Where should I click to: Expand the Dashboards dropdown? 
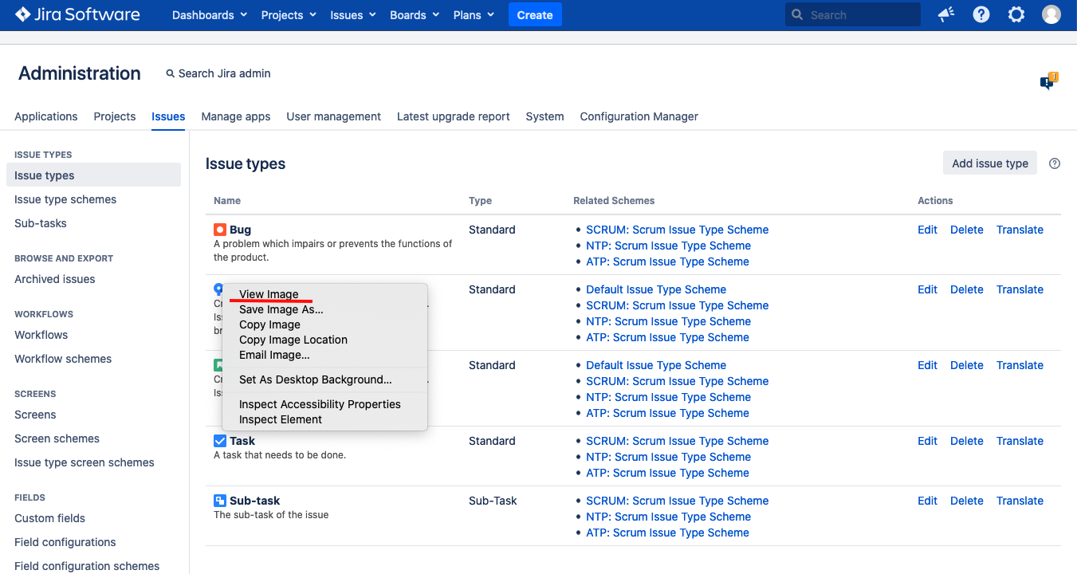pyautogui.click(x=210, y=15)
